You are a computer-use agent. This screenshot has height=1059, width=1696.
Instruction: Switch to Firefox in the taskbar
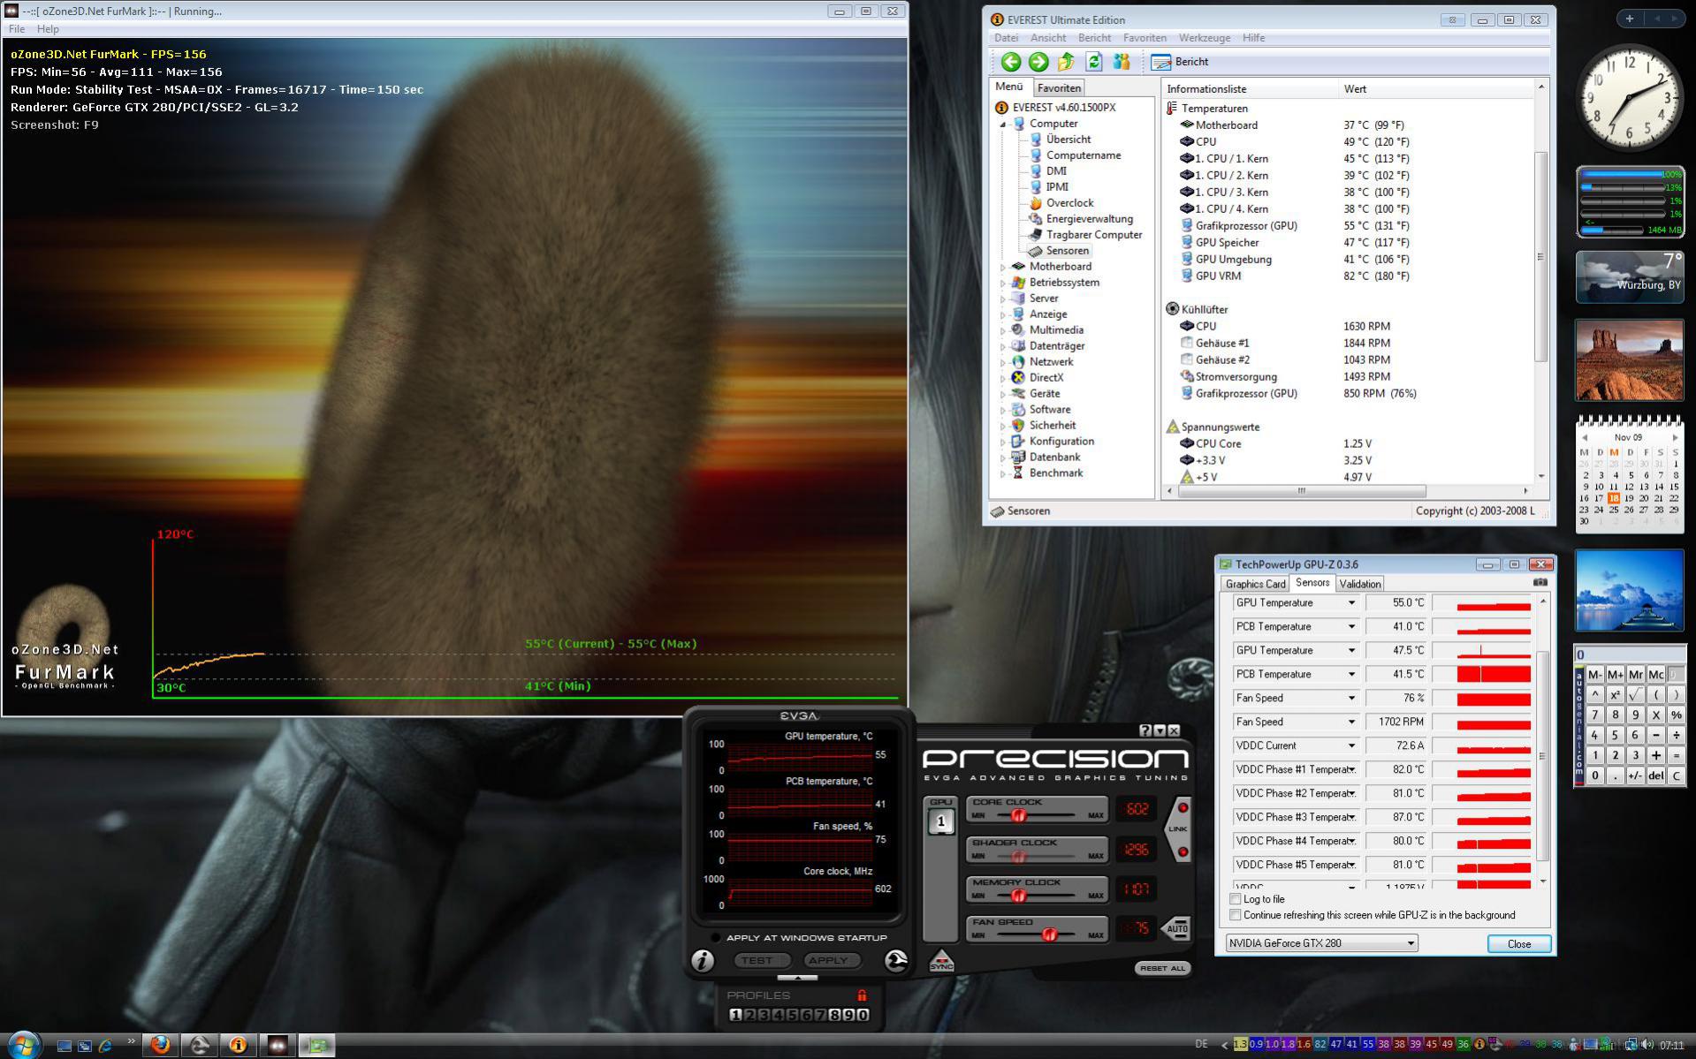[x=160, y=1046]
